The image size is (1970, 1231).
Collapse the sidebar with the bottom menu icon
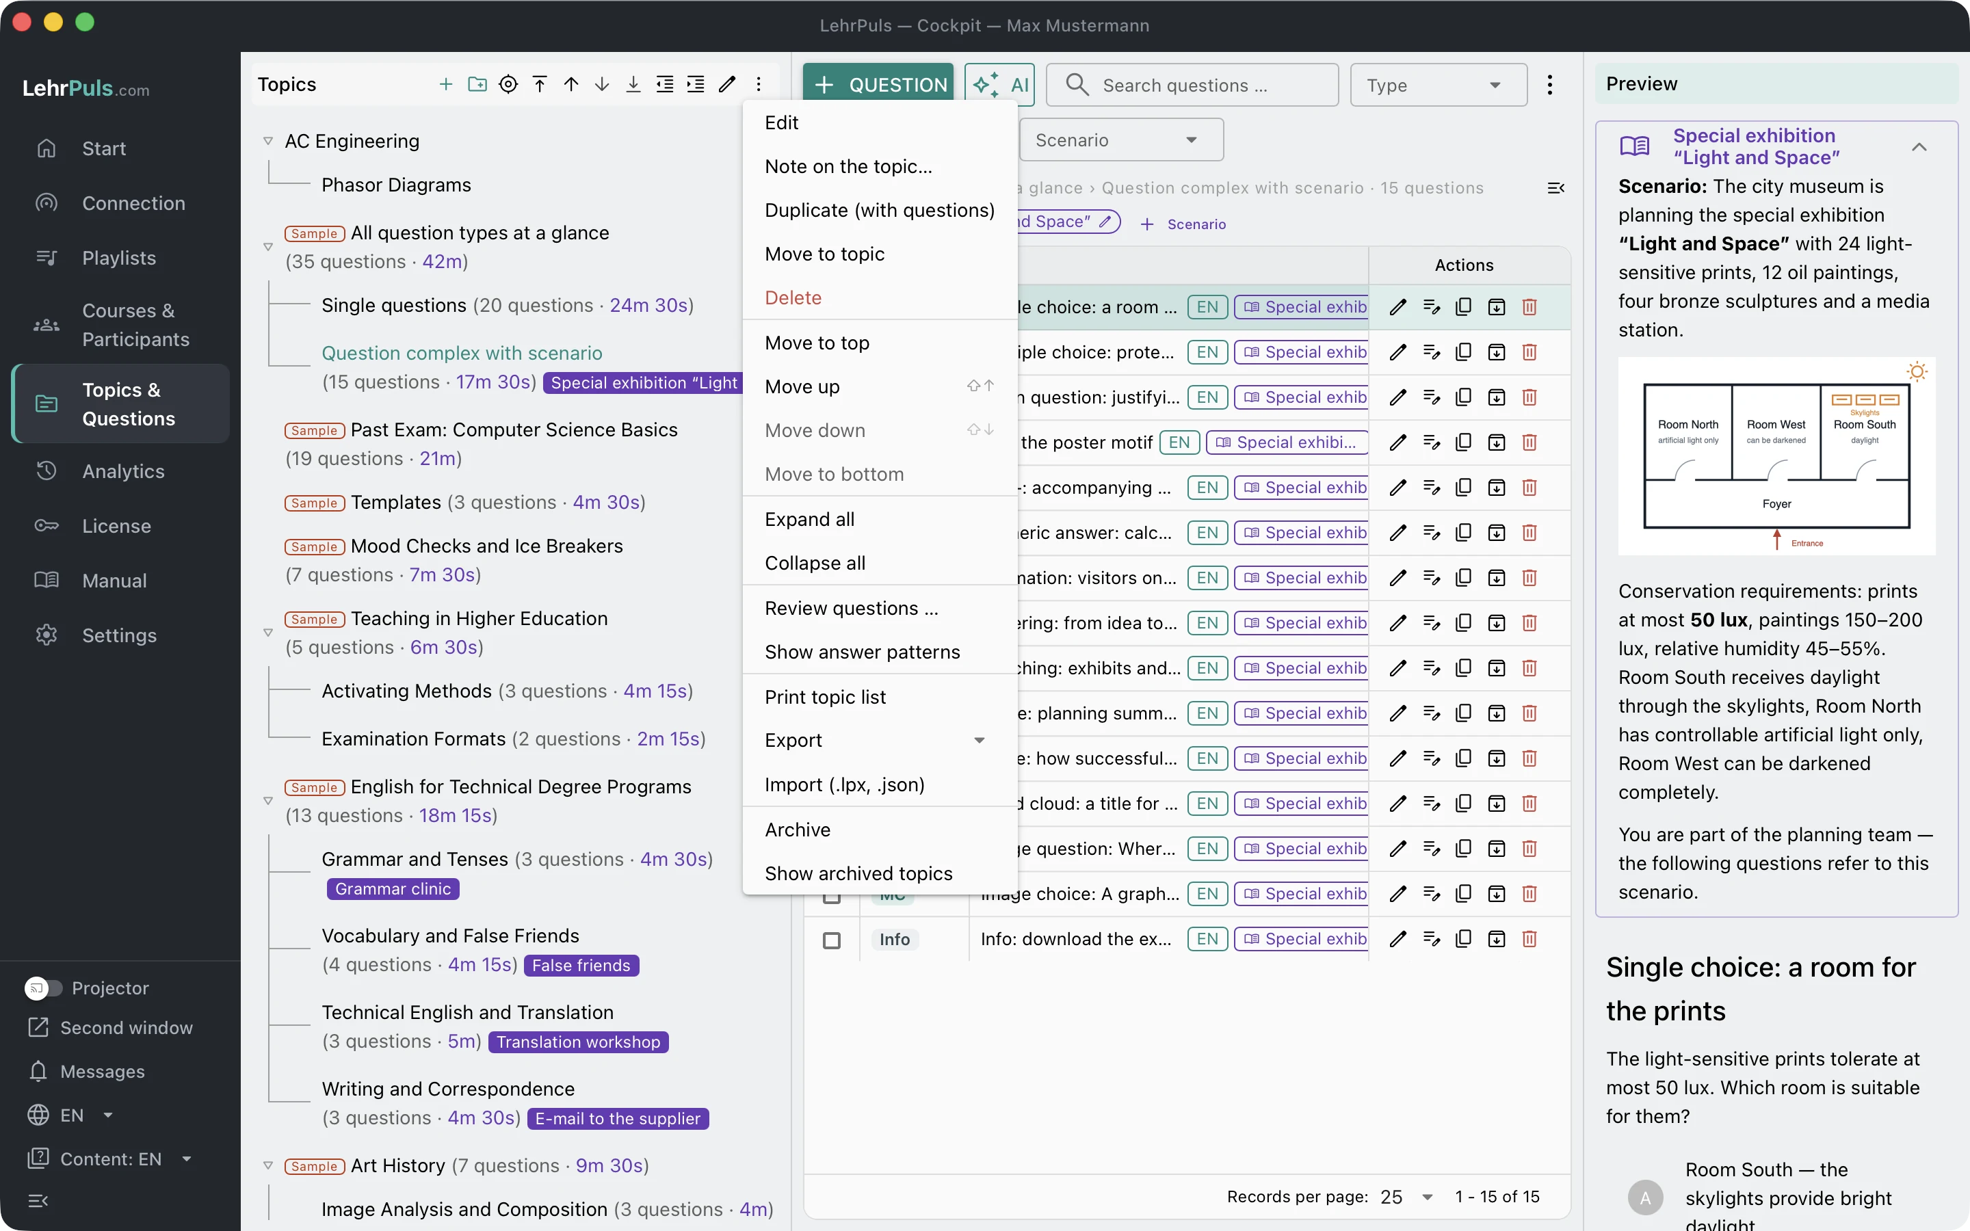[x=38, y=1200]
